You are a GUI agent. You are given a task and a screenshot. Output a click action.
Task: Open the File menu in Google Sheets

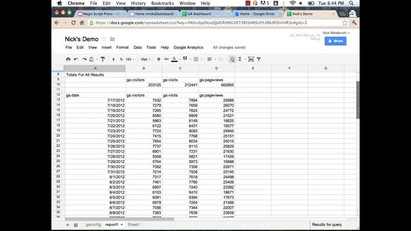tap(69, 47)
